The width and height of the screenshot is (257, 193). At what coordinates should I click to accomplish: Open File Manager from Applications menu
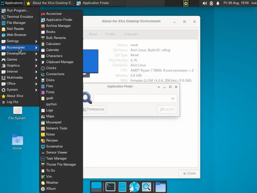coord(20,23)
